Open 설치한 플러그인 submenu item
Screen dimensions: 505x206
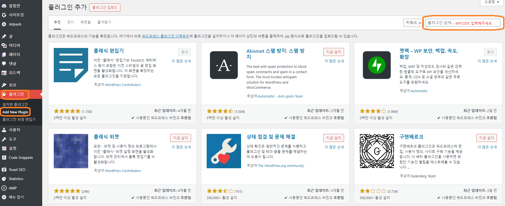(15, 104)
